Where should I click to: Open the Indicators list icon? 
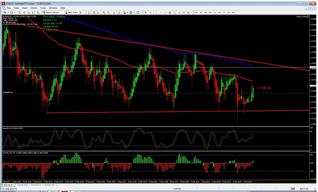point(124,12)
